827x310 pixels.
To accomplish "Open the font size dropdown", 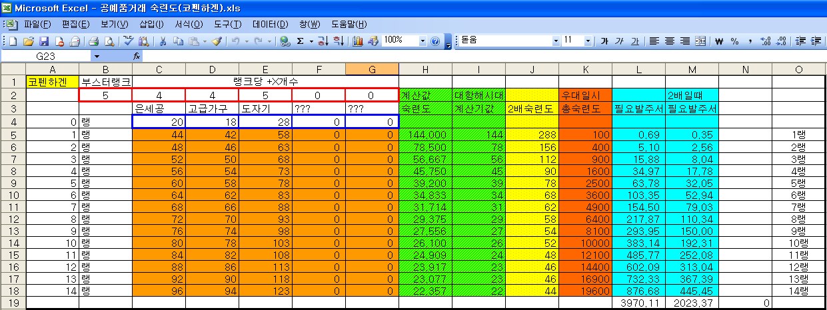I will pyautogui.click(x=588, y=41).
